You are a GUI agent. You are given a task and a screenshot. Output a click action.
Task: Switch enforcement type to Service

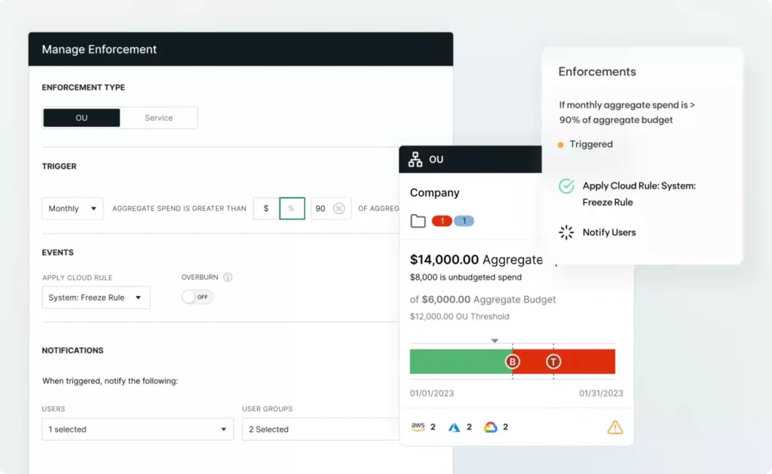[x=158, y=118]
